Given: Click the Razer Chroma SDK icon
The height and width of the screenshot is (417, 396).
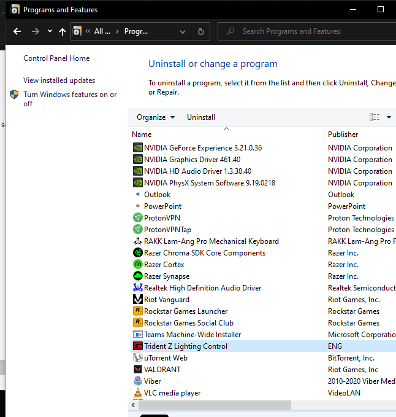Looking at the screenshot, I should point(138,252).
